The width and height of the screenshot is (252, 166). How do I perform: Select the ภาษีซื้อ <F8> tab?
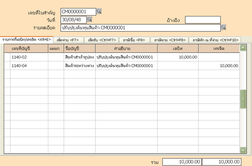point(134,40)
